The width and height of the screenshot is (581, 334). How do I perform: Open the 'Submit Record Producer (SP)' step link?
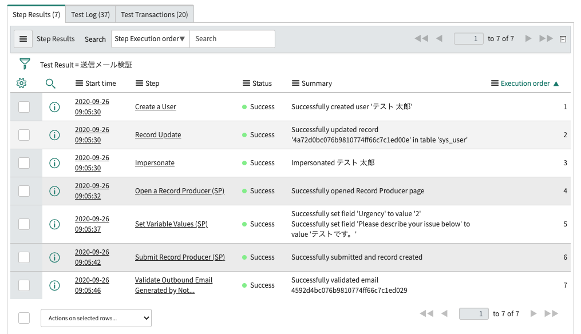[x=180, y=257]
